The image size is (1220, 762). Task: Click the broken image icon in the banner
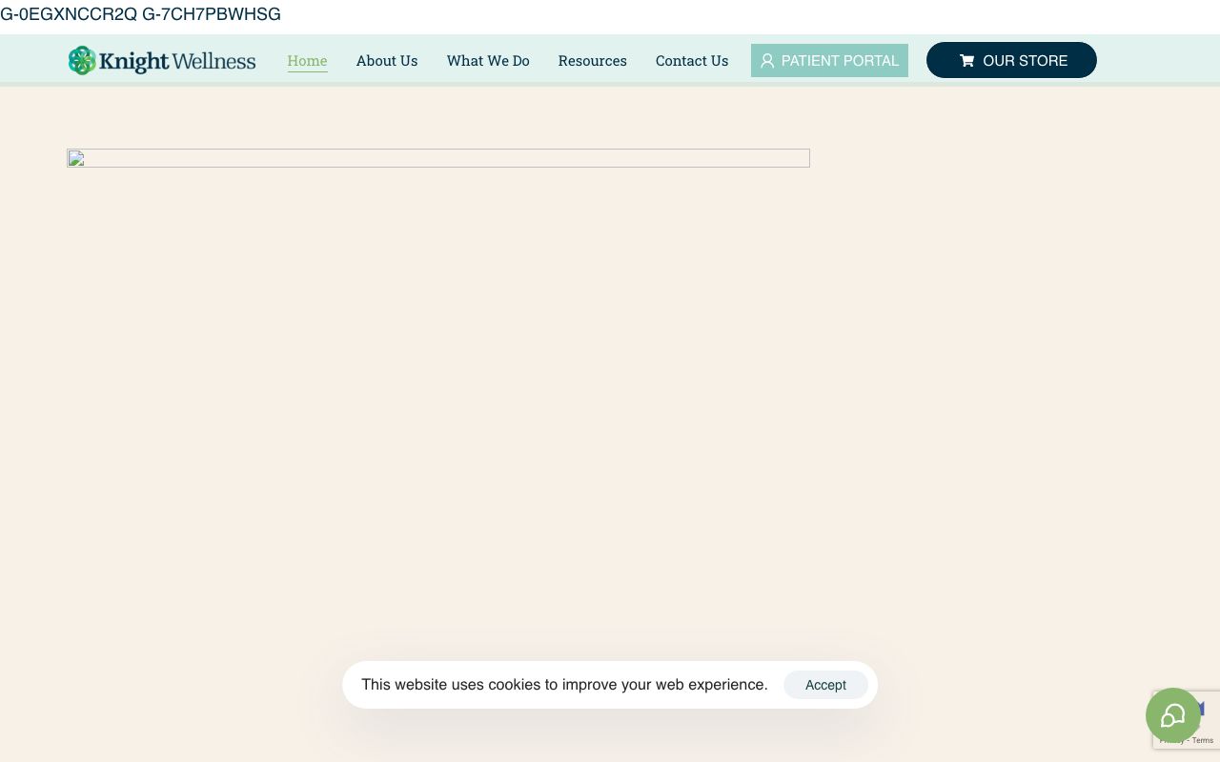point(76,158)
